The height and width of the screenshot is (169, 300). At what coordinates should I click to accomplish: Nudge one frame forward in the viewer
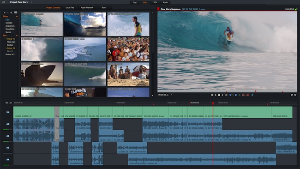222,95
